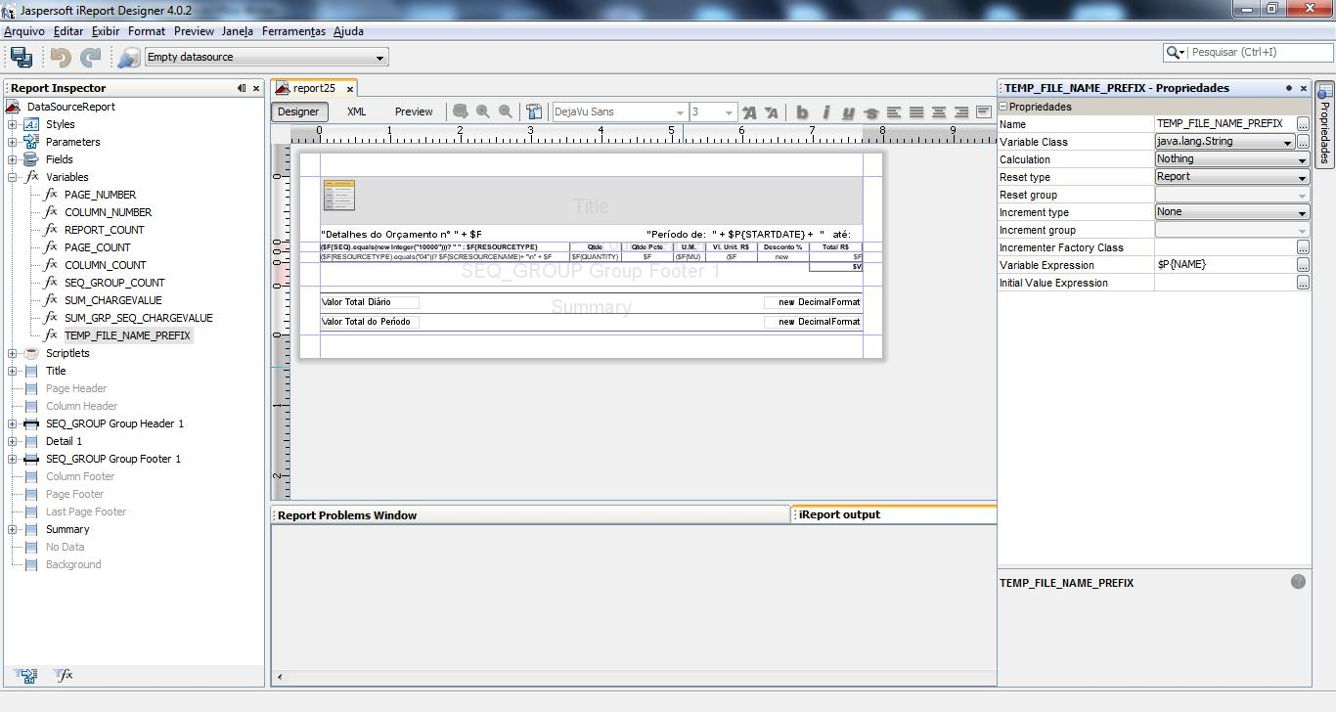
Task: Close the Report Inspector panel
Action: click(x=256, y=88)
